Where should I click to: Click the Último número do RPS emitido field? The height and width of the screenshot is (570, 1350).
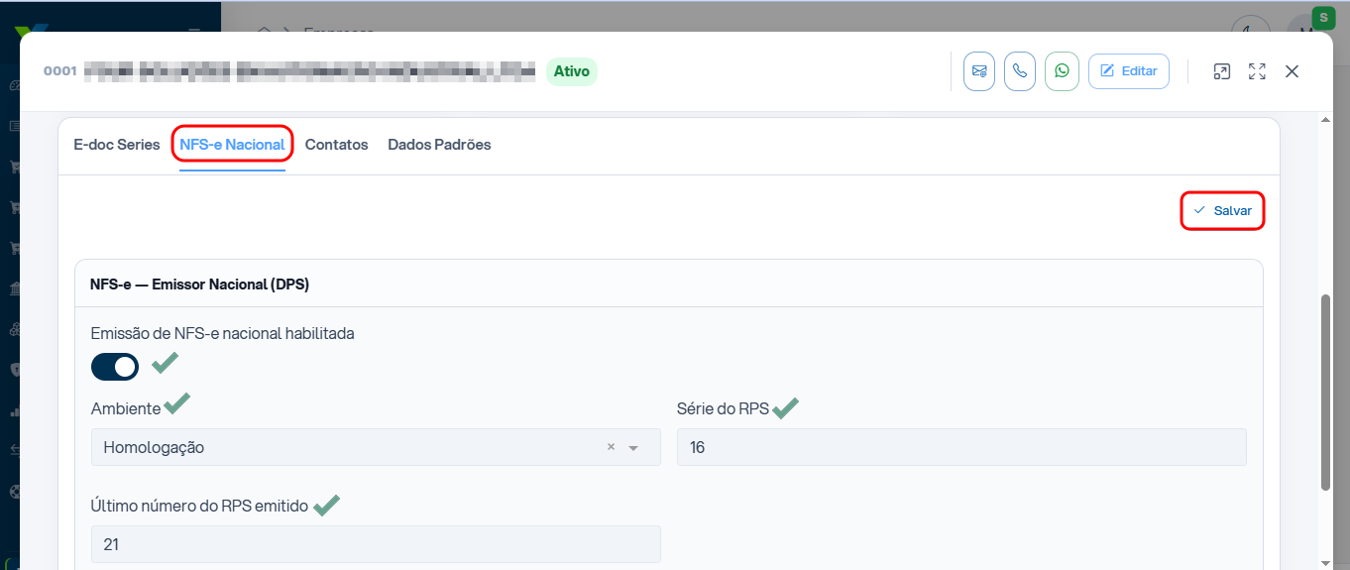click(x=376, y=544)
